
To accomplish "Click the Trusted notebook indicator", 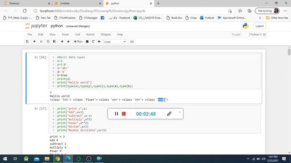I will pyautogui.click(x=236, y=34).
